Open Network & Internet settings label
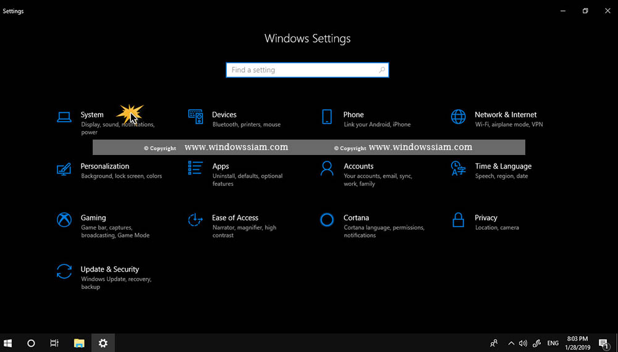This screenshot has width=618, height=352. coord(506,115)
